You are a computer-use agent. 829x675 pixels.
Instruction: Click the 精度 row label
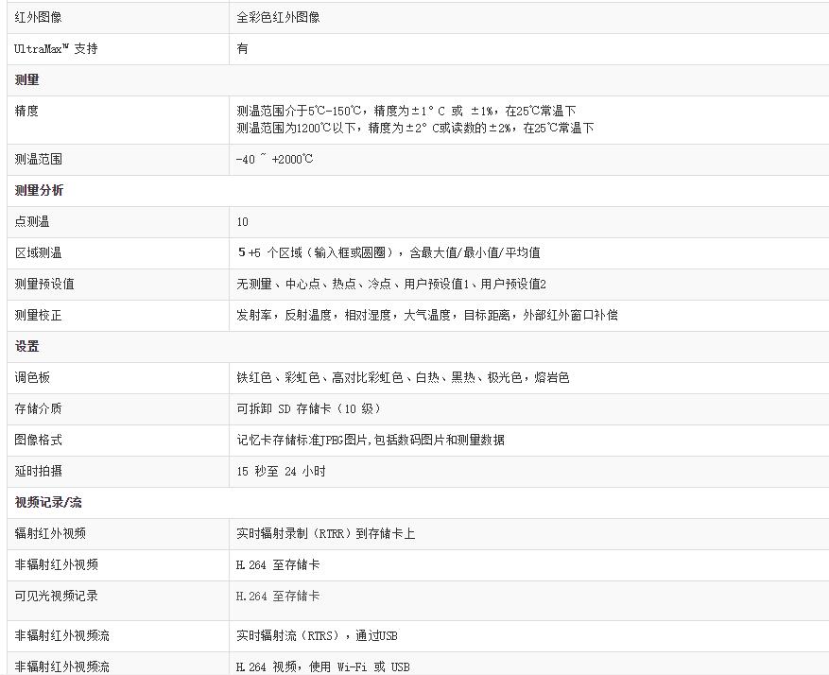click(26, 111)
